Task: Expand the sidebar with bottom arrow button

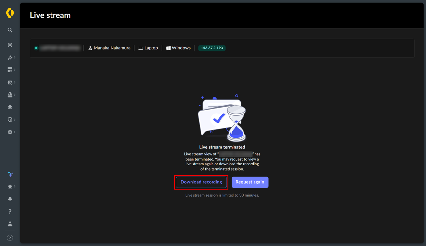Action: [10, 238]
